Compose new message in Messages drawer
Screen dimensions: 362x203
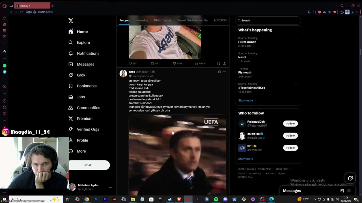point(342,191)
